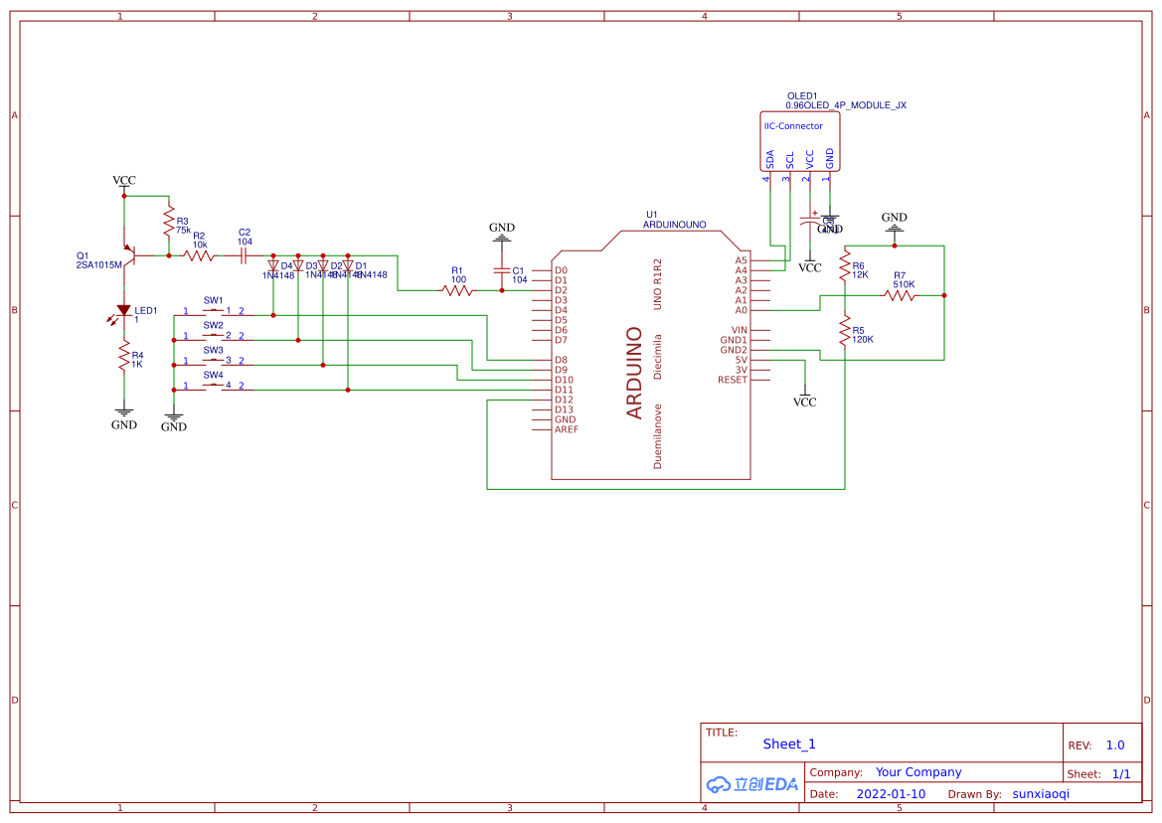Select the 0.96OLED_4P_MODULE_JX text
Screen dimensions: 1162x823
pyautogui.click(x=846, y=105)
